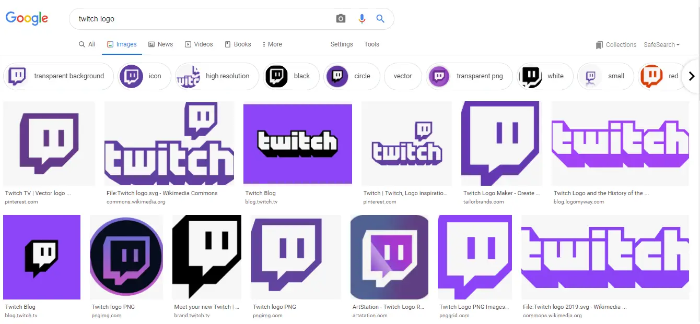
Task: Open the File:Twitch logo.svg Wikimedia thumbnail
Action: coord(169,143)
